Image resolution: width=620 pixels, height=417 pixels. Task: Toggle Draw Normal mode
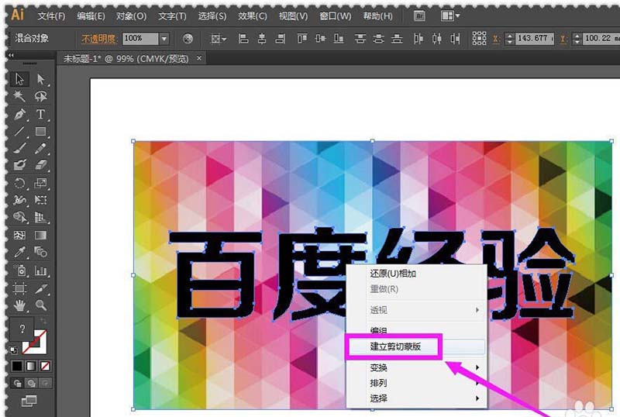click(x=17, y=383)
